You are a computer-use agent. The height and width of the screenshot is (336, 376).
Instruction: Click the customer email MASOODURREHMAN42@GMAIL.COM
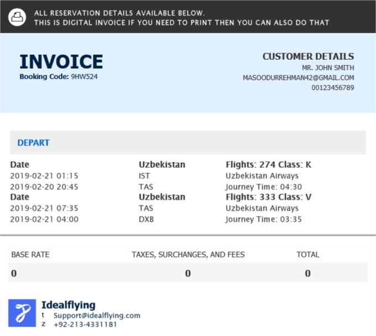click(298, 78)
